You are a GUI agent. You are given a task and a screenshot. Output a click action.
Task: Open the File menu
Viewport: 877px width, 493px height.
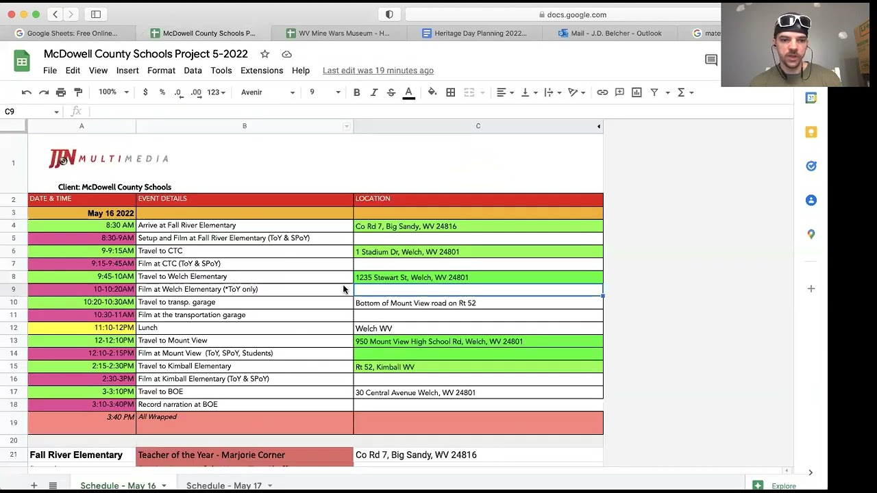click(x=50, y=71)
